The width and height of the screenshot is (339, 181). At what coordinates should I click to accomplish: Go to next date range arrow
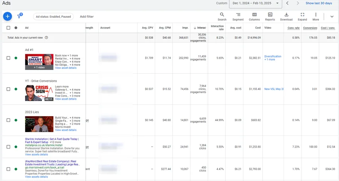(x=298, y=3)
